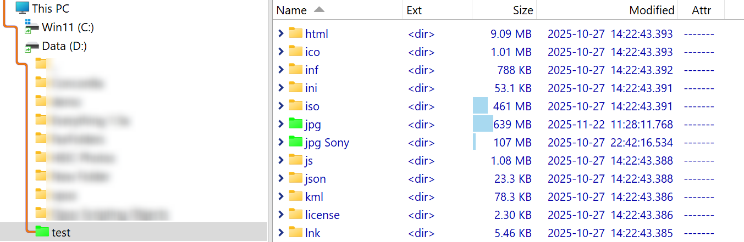Click the Attr column header
The width and height of the screenshot is (744, 242).
[701, 10]
